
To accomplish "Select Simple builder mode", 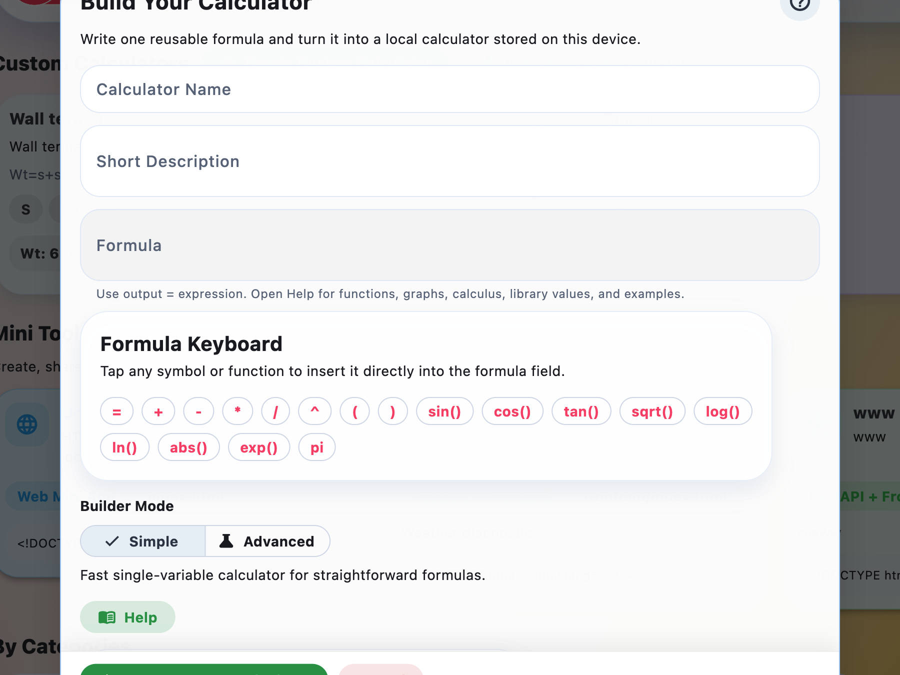I will pos(143,541).
